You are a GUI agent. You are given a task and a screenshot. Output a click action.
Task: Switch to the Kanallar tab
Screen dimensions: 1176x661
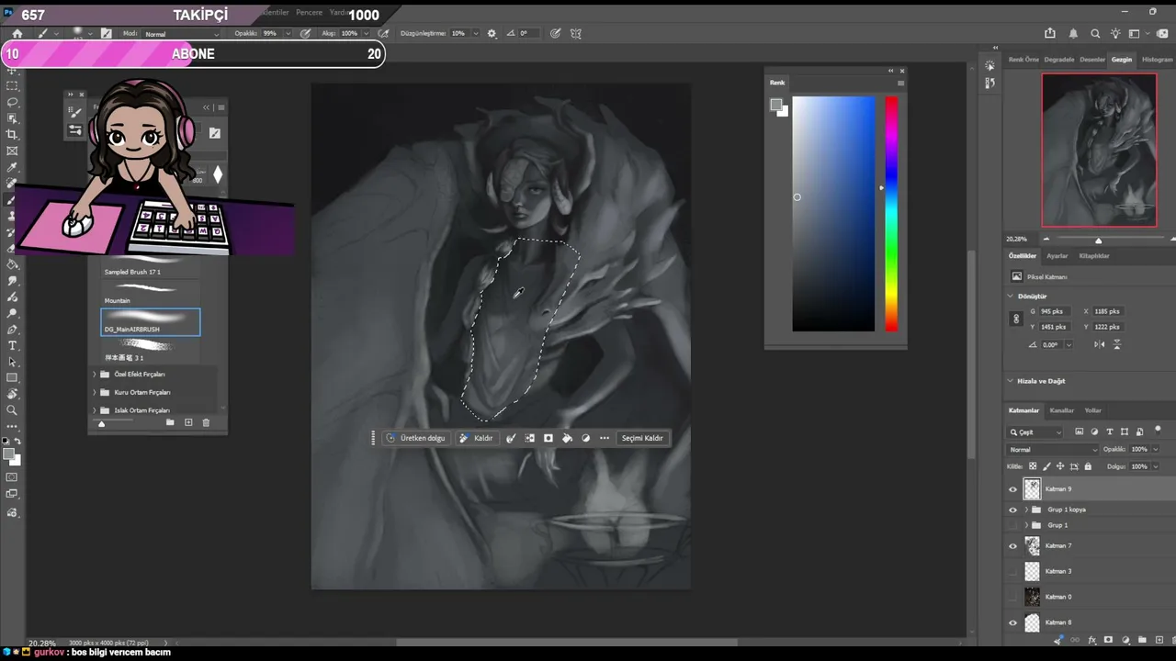coord(1061,410)
